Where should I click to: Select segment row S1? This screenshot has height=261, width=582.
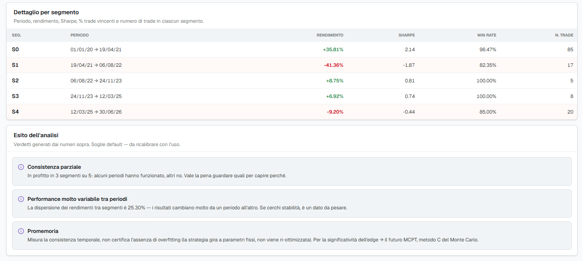pos(291,65)
